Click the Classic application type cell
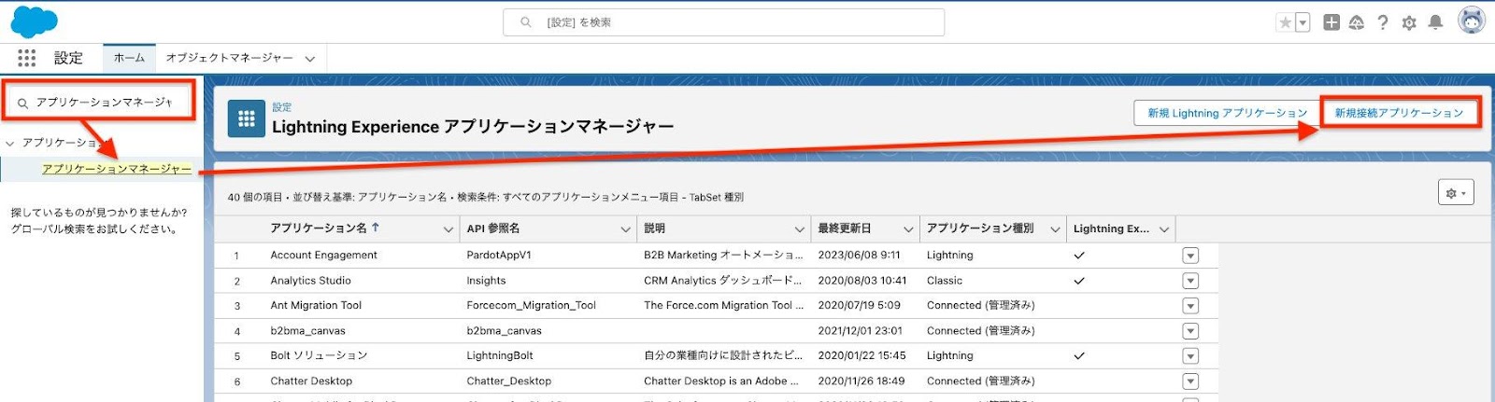Screen dimensions: 1495x402 (x=945, y=280)
